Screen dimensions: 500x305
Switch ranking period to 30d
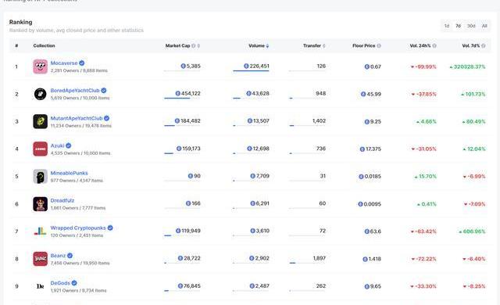coord(471,26)
